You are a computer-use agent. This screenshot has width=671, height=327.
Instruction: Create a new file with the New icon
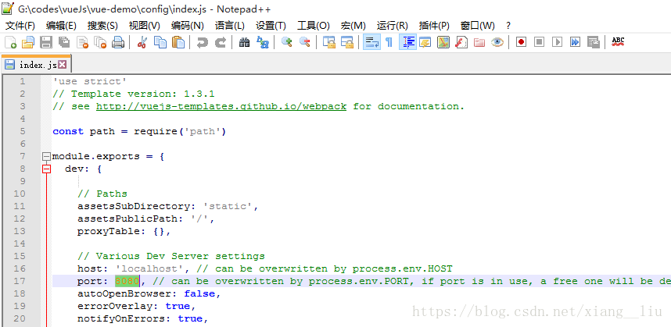tap(10, 42)
